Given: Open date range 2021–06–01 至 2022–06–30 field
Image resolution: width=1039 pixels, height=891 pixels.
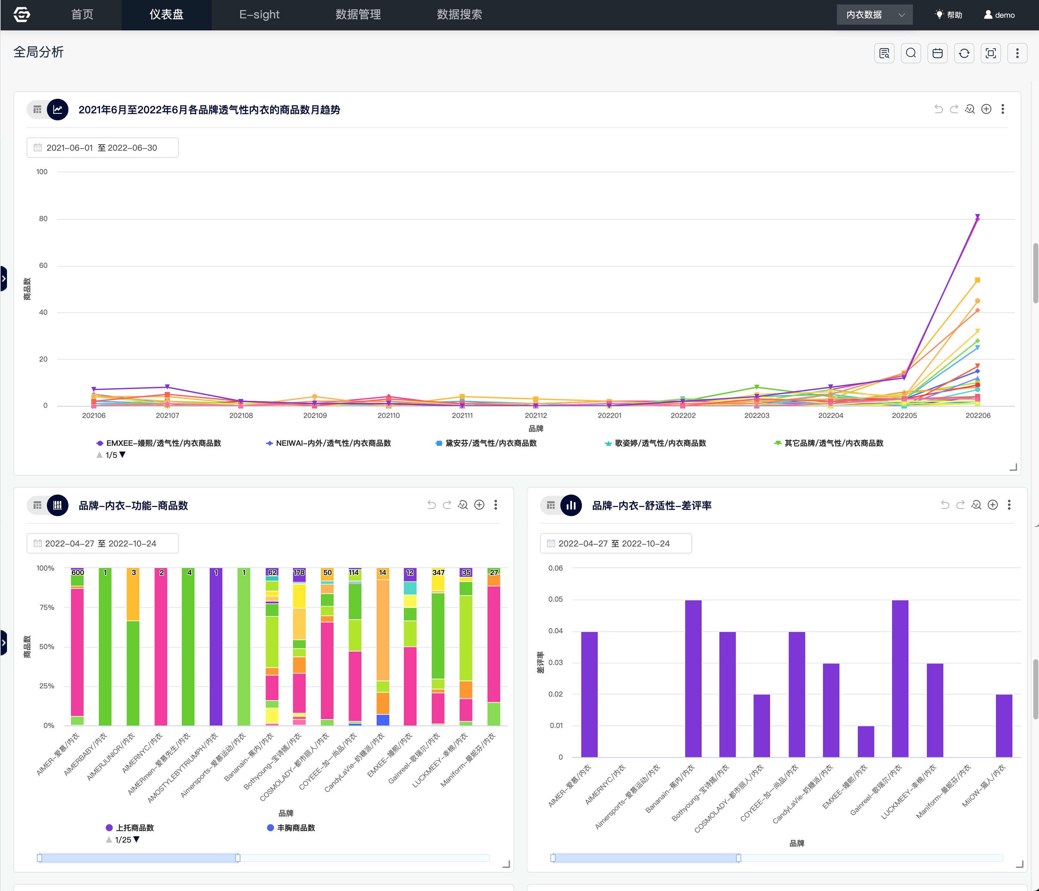Looking at the screenshot, I should click(x=102, y=148).
